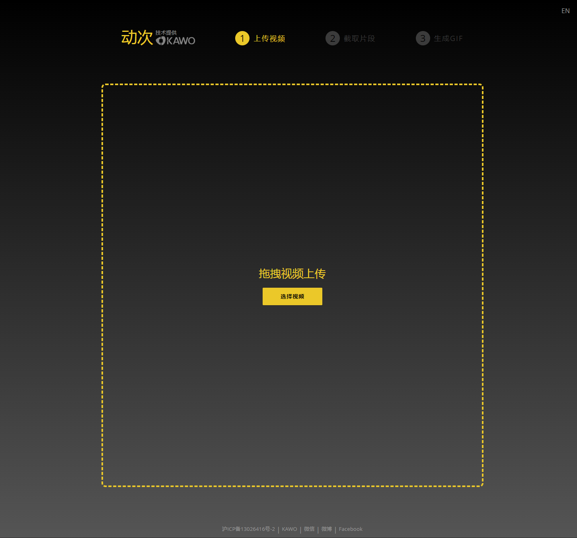Open the 沪ICP备13026416号-2 footer link

click(248, 529)
